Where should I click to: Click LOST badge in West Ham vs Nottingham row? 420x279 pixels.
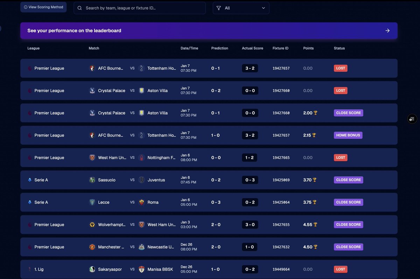pos(341,157)
